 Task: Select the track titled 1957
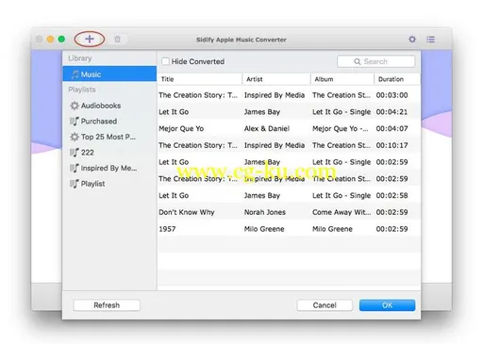(x=289, y=229)
